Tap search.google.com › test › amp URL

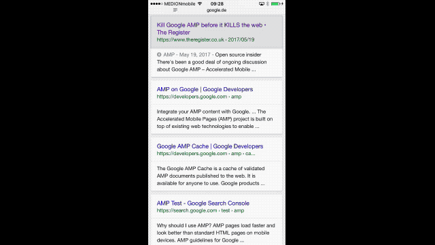[201, 210]
